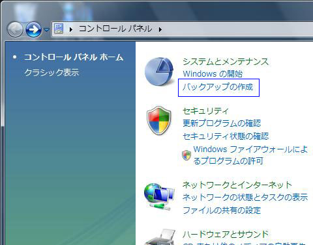Screen dimensions: 313x245
Task: Open the ネットワークとインターネット category
Action: [237, 185]
